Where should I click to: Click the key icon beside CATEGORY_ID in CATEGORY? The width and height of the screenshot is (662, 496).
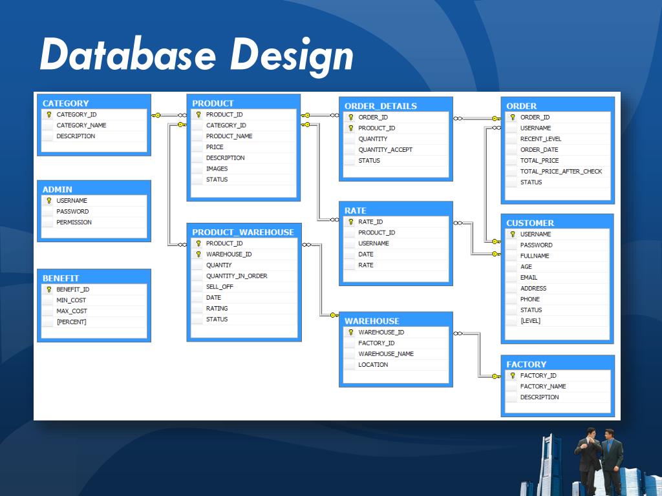(49, 114)
